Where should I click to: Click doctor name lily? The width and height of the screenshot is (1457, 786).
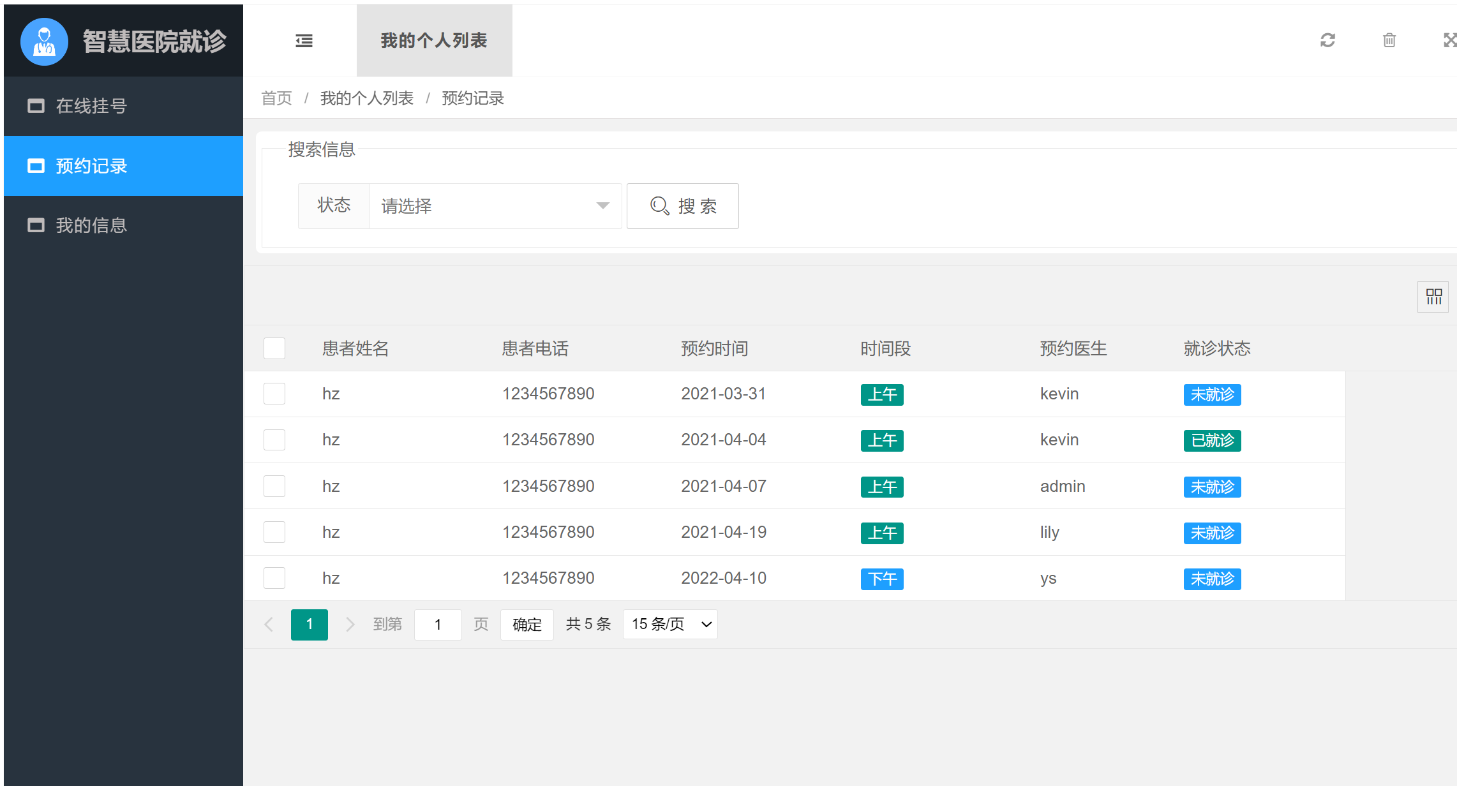click(1050, 532)
